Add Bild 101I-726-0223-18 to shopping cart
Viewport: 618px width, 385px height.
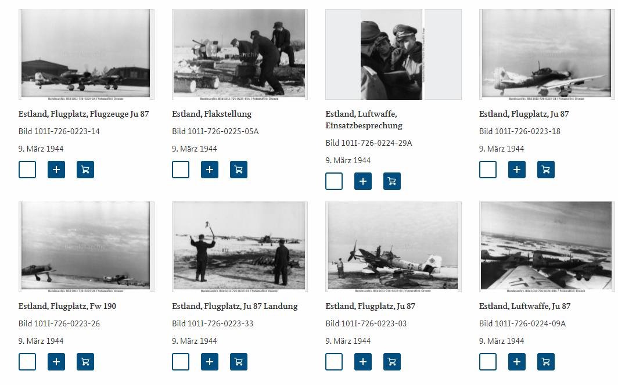[546, 170]
